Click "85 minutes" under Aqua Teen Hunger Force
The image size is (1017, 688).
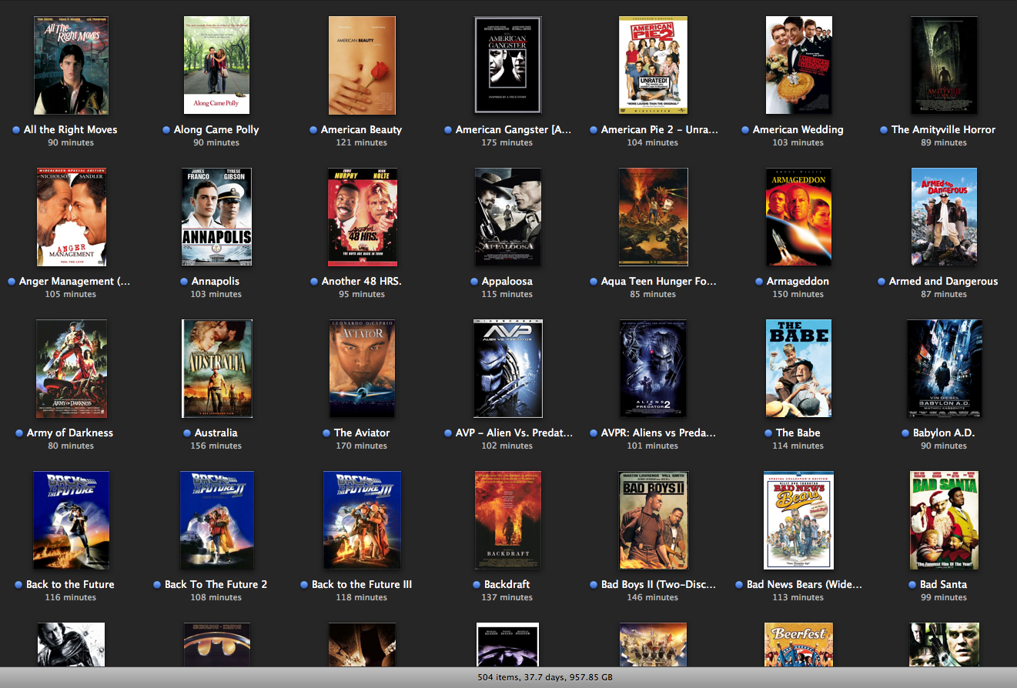pos(653,294)
